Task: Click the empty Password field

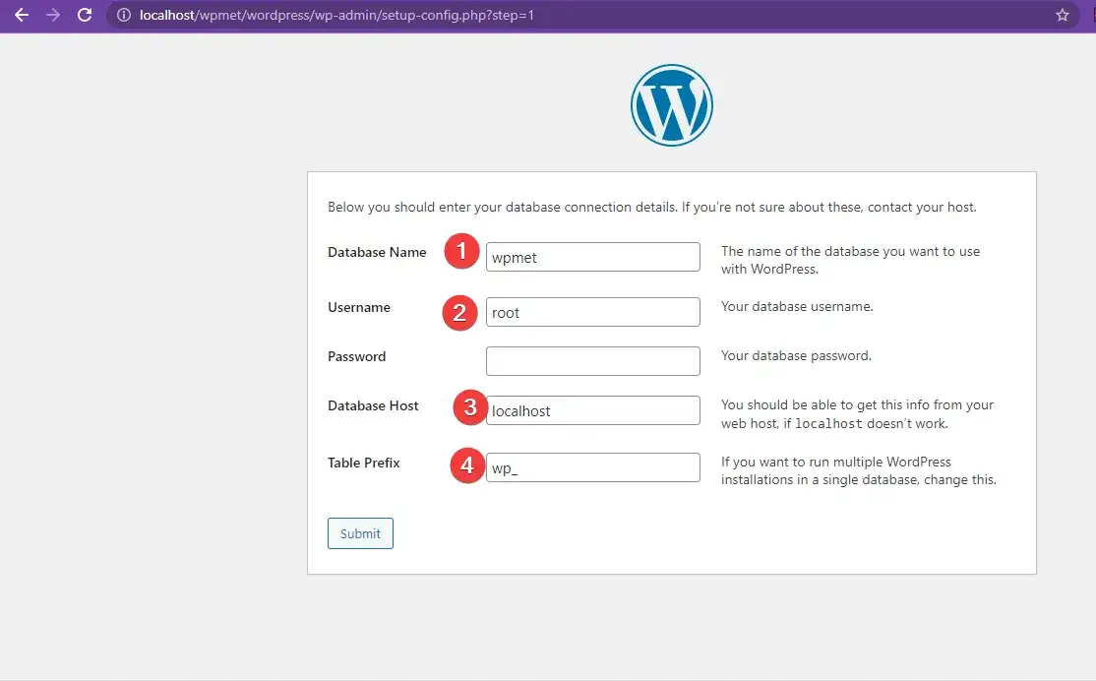Action: pyautogui.click(x=592, y=360)
